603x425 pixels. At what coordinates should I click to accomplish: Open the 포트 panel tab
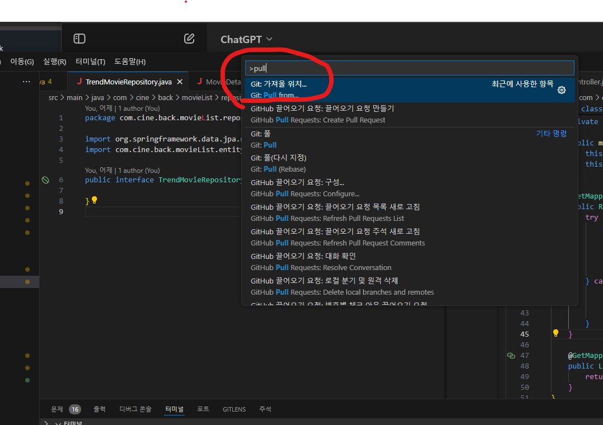pyautogui.click(x=203, y=409)
